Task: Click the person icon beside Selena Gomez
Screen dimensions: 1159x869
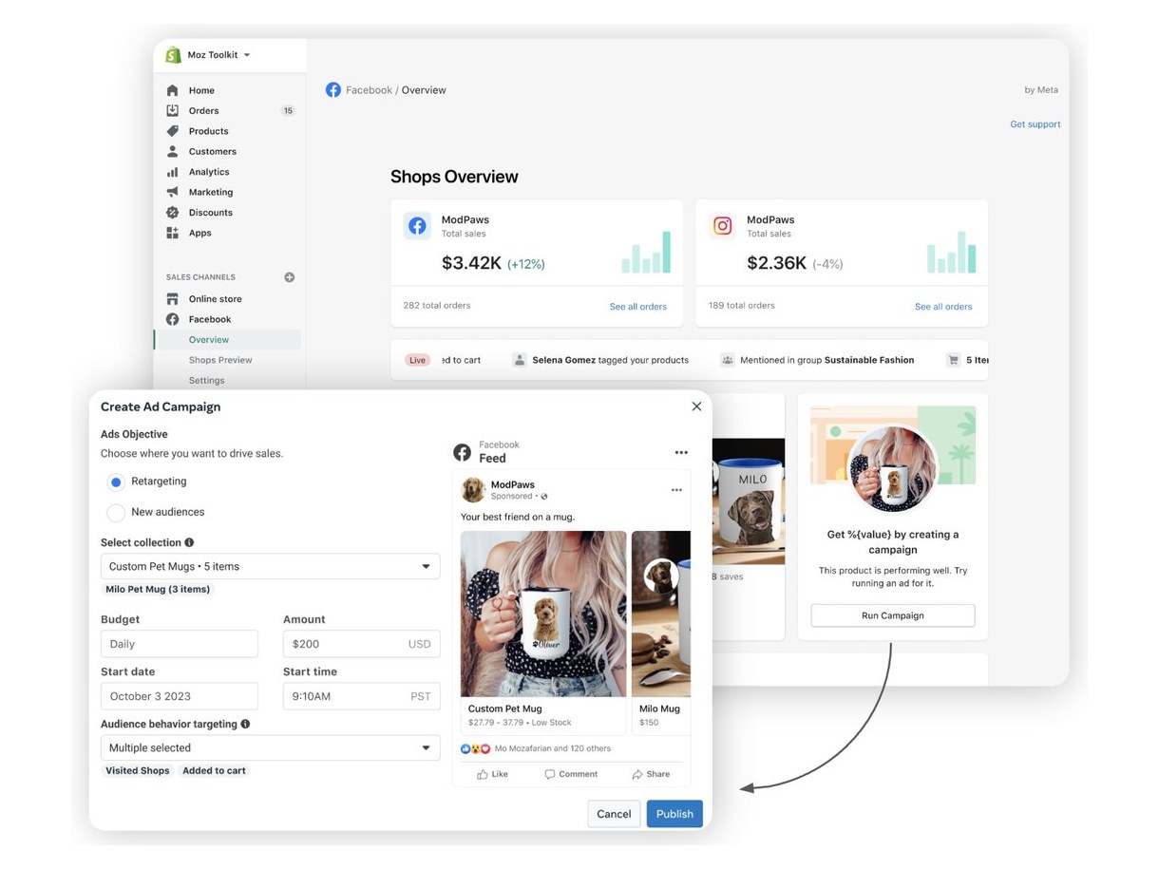Action: coord(520,360)
